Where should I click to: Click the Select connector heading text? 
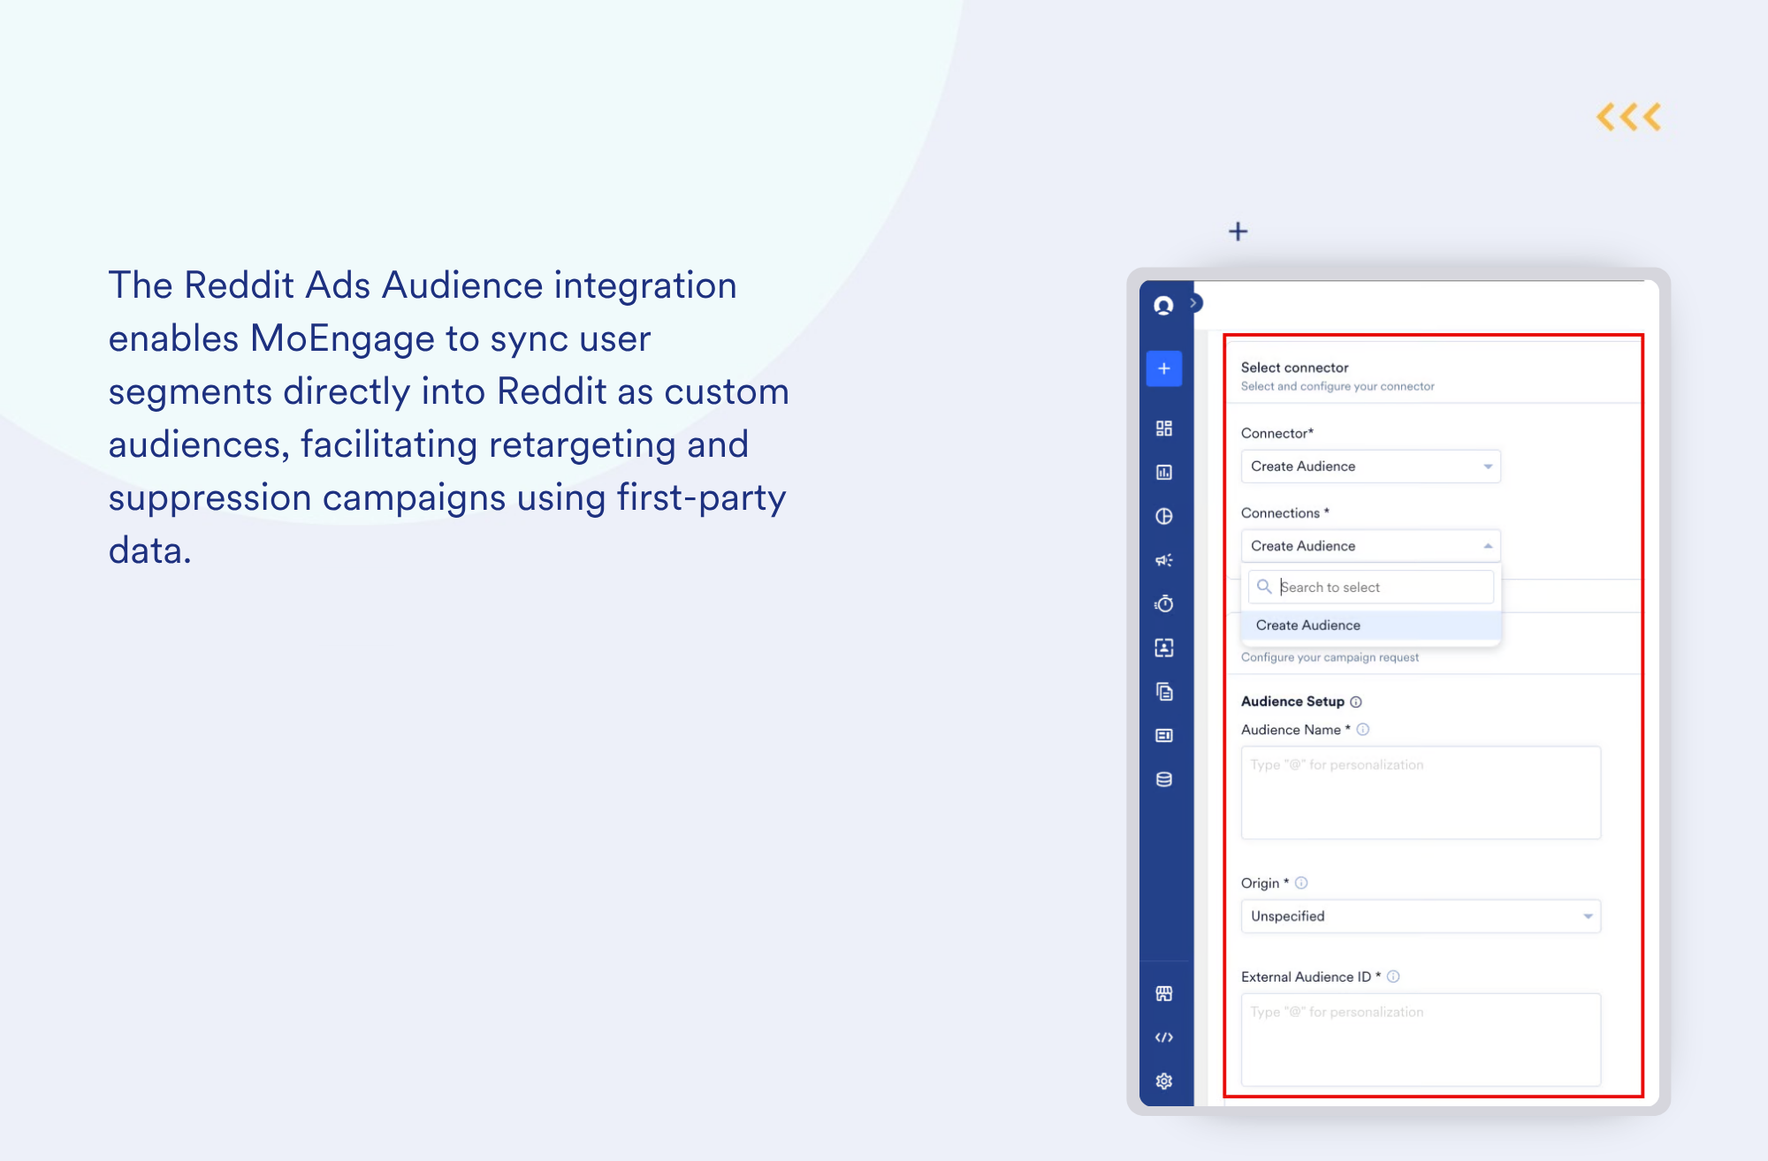(x=1295, y=368)
